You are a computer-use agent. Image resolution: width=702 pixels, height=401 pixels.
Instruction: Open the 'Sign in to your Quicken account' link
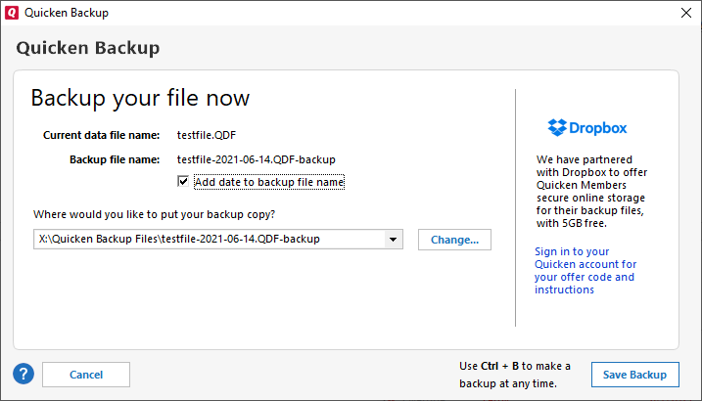click(585, 270)
